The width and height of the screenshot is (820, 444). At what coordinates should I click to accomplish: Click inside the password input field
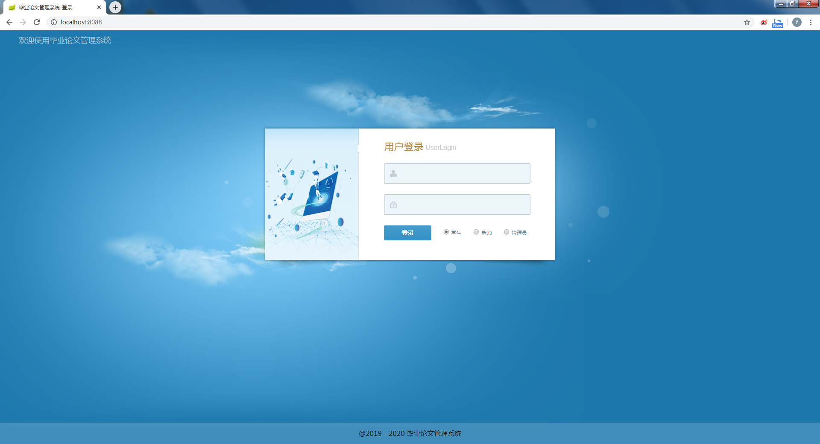click(457, 204)
